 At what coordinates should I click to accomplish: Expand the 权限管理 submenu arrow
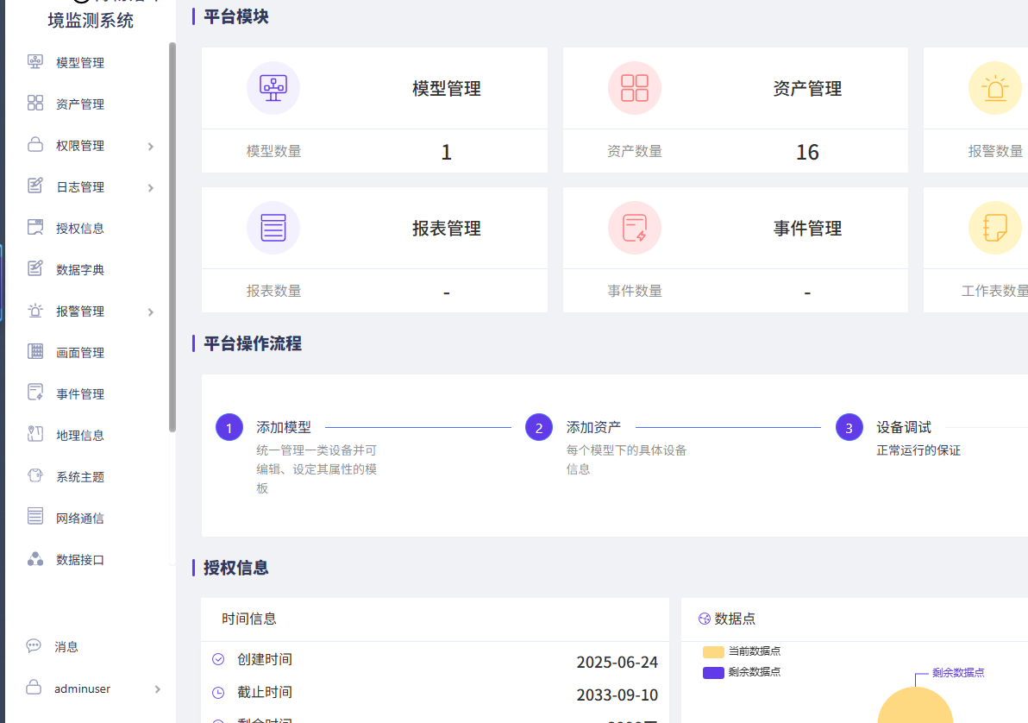pos(151,147)
